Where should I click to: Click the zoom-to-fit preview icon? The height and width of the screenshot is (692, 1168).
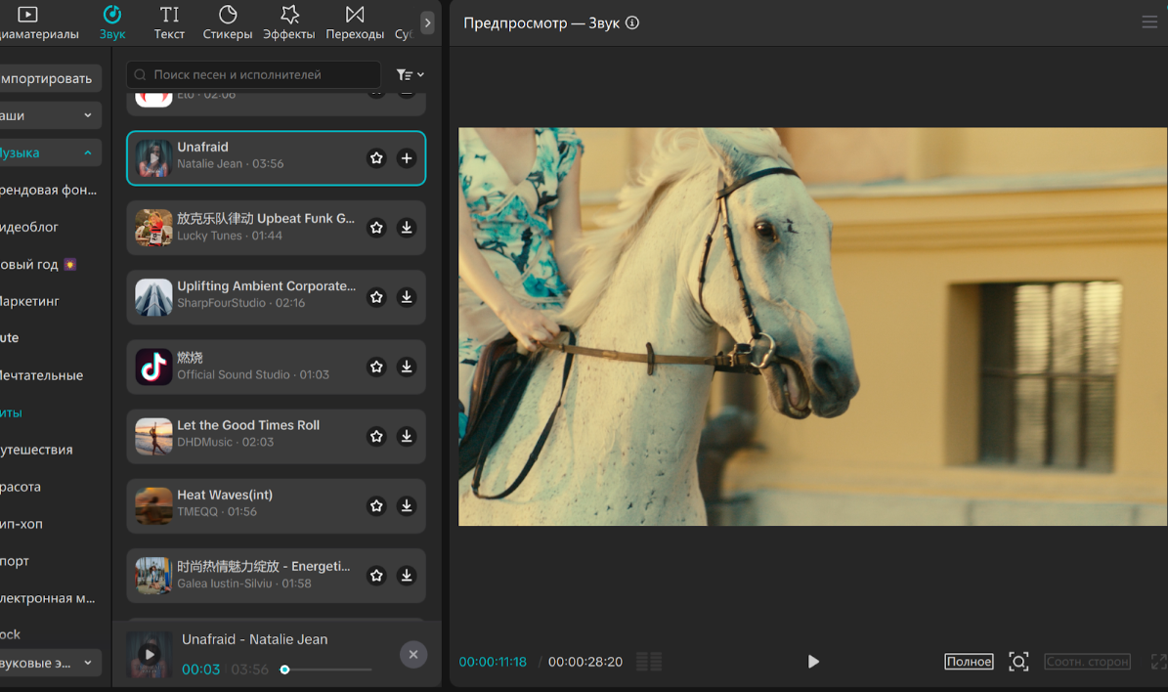pos(1018,662)
